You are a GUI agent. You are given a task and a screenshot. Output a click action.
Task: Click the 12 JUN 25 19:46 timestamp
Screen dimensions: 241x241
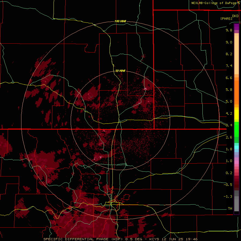click(x=179, y=239)
